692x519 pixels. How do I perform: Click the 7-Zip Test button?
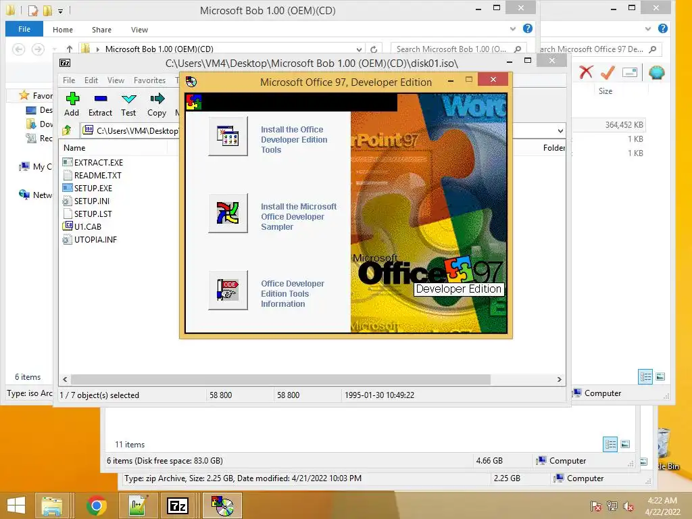[128, 105]
